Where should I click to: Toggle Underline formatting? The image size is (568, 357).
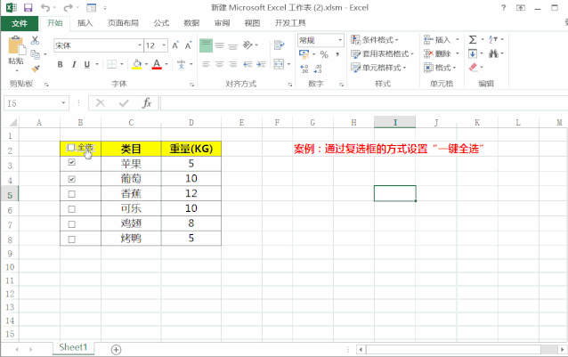[x=87, y=64]
